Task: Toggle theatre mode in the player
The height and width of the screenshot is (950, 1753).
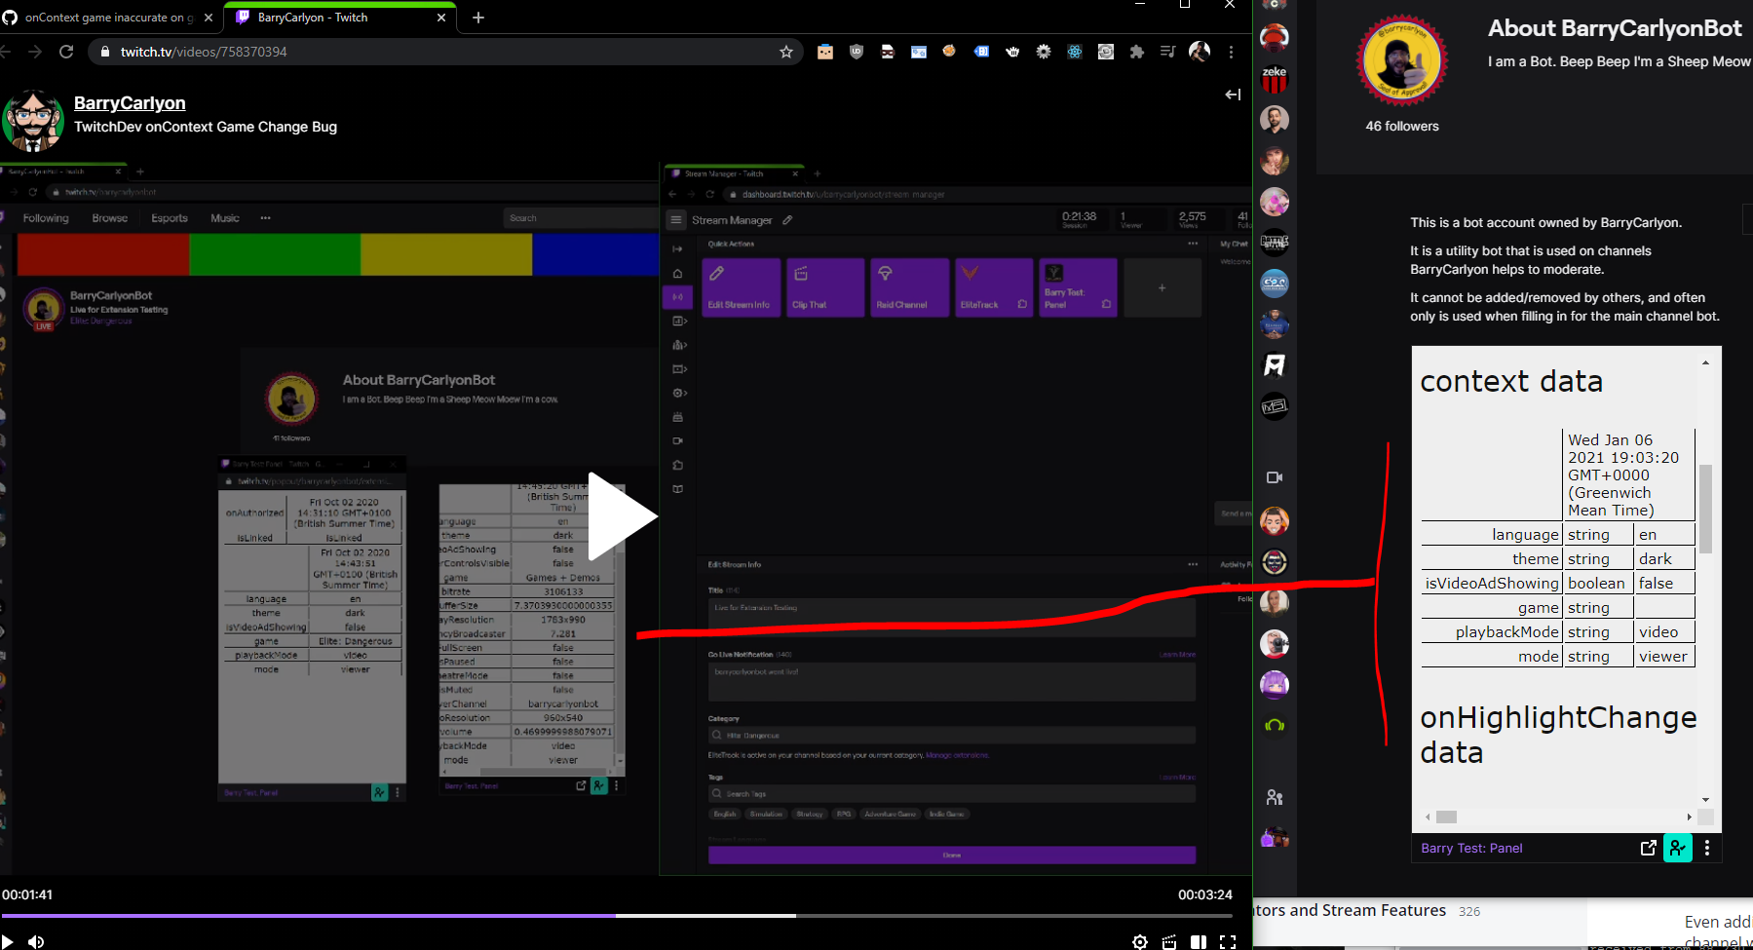Action: [1199, 941]
